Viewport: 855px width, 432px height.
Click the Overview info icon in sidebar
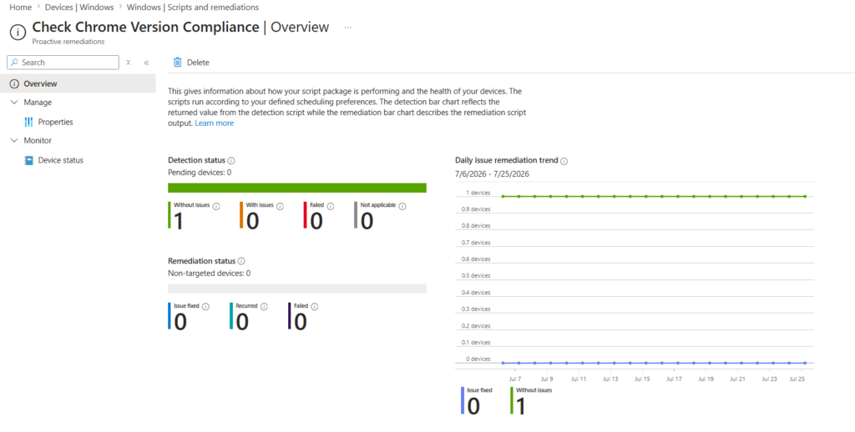click(x=14, y=84)
